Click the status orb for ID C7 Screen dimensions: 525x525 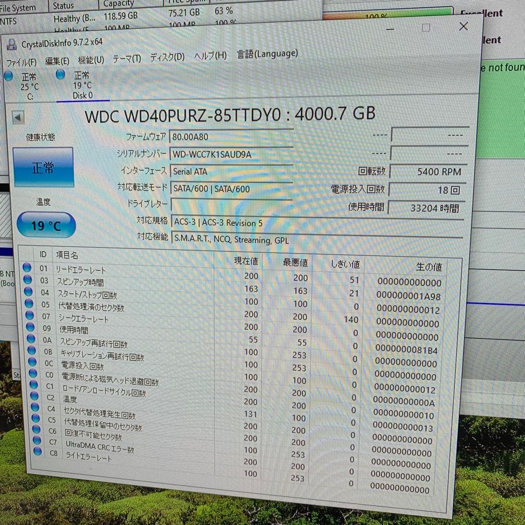coord(37,440)
